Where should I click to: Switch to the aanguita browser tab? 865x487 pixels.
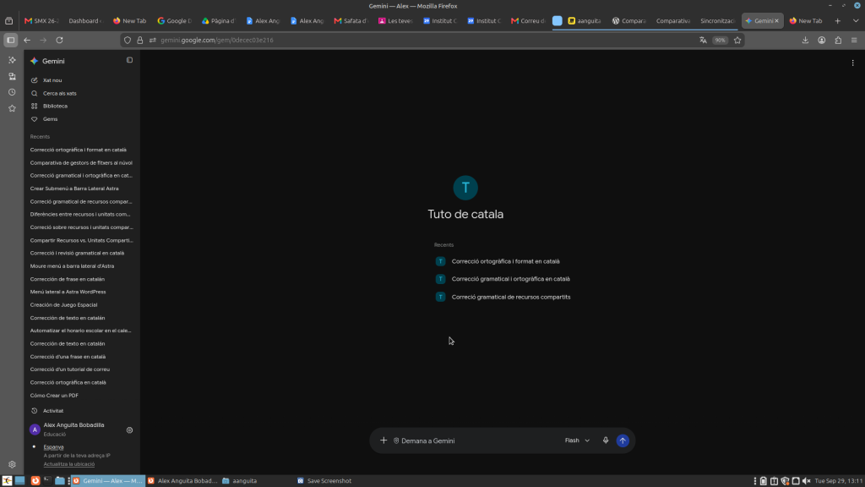point(585,21)
